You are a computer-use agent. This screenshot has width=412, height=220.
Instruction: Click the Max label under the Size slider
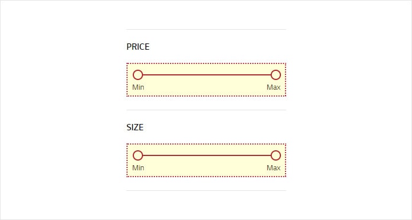[274, 168]
